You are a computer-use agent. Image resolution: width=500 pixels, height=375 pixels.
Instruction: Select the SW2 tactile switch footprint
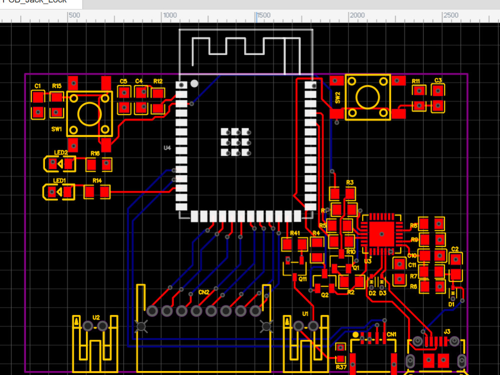coord(367,97)
